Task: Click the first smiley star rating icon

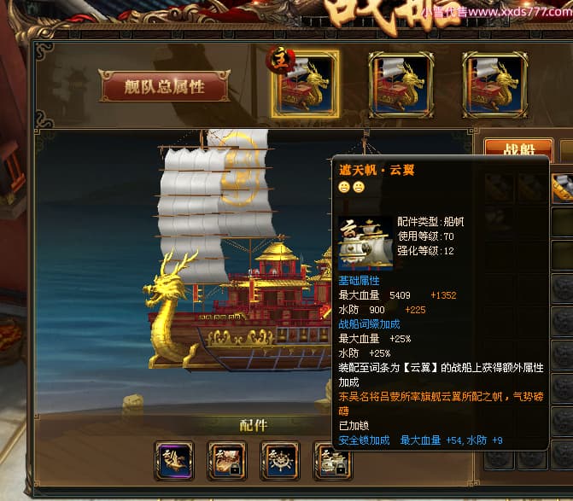Action: (344, 187)
